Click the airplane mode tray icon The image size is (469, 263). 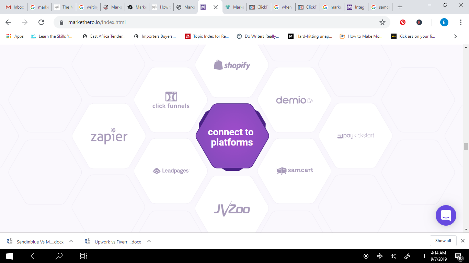click(380, 256)
